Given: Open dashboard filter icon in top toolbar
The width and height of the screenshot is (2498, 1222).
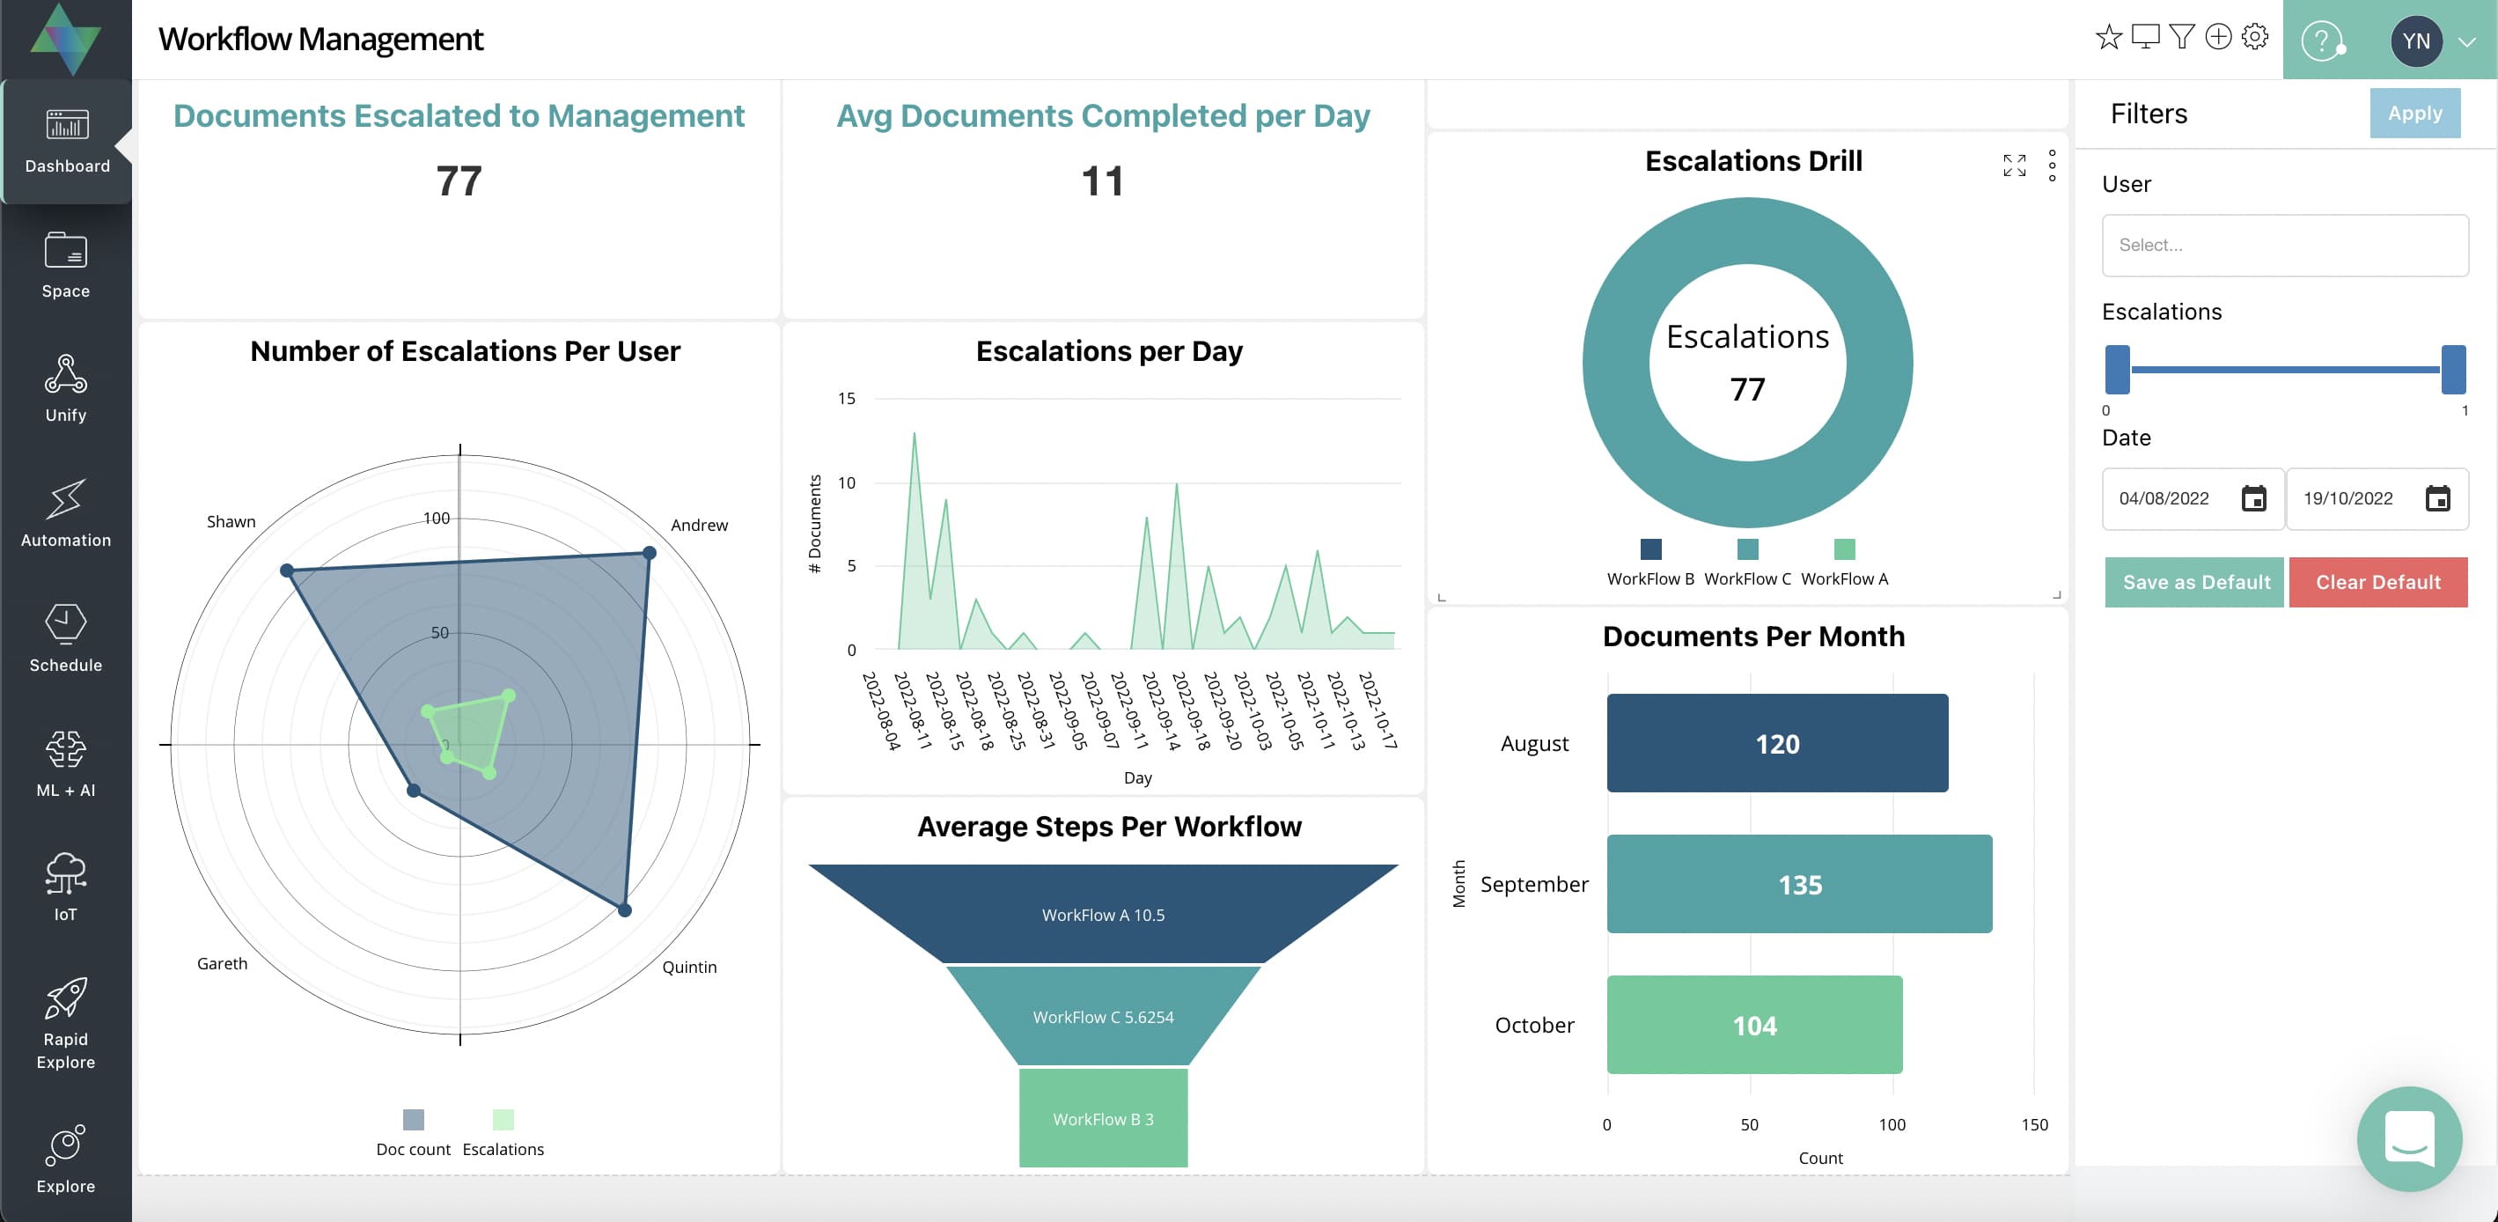Looking at the screenshot, I should coord(2182,37).
